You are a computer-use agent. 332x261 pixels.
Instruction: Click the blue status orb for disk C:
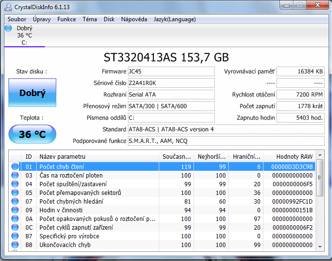pos(8,28)
